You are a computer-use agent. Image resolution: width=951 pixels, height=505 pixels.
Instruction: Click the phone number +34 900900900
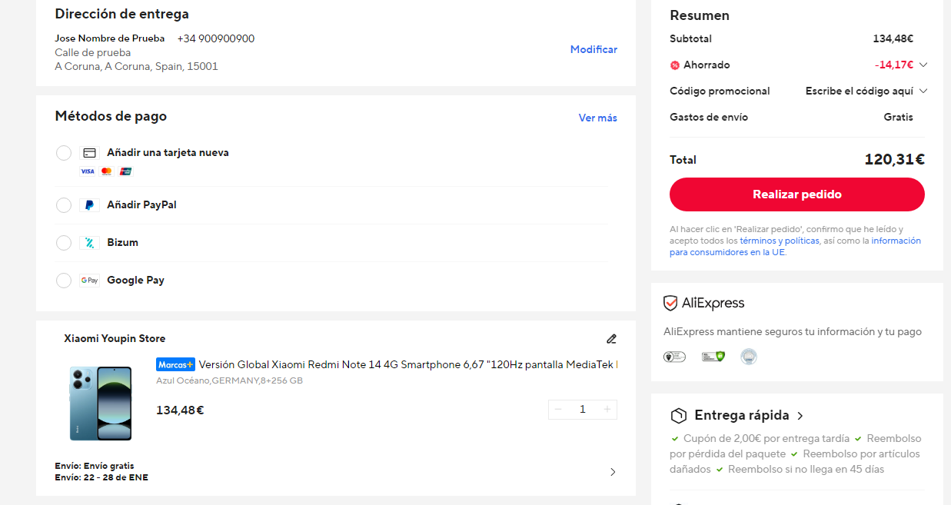(x=216, y=38)
